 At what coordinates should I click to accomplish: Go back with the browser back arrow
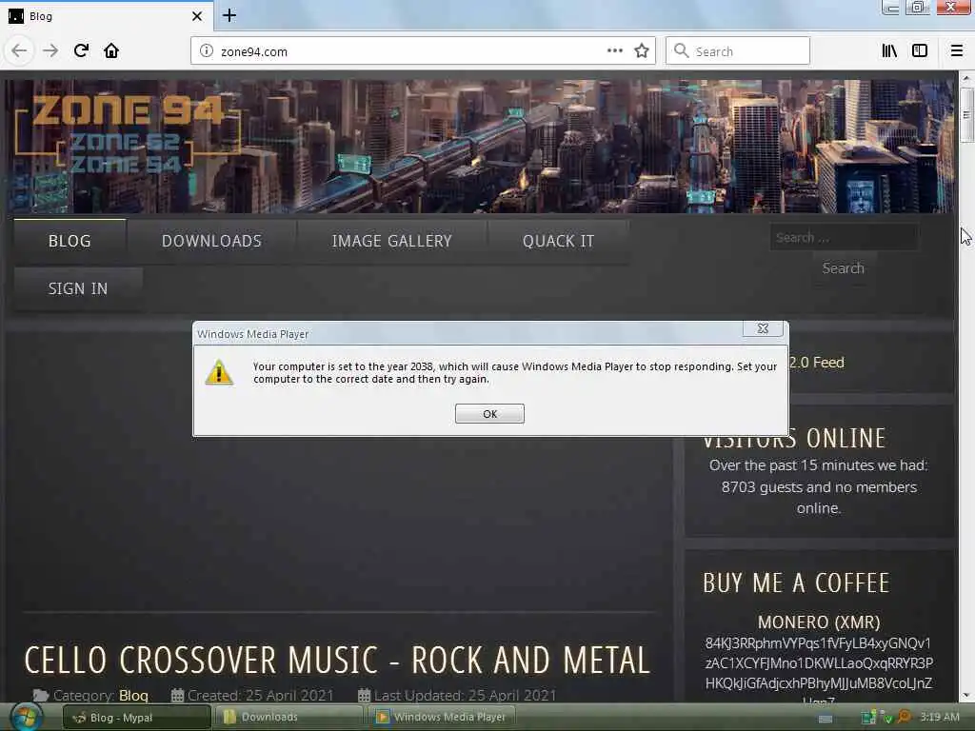click(19, 50)
